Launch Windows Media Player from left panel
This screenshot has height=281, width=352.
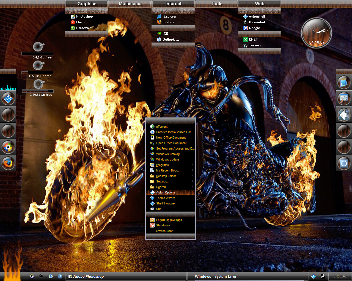[x=8, y=147]
